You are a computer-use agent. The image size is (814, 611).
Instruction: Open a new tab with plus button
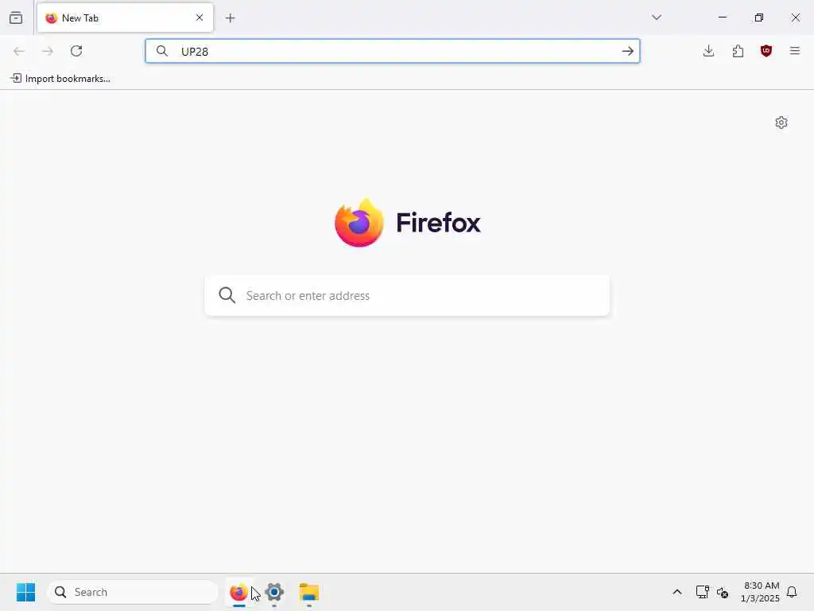coord(231,18)
